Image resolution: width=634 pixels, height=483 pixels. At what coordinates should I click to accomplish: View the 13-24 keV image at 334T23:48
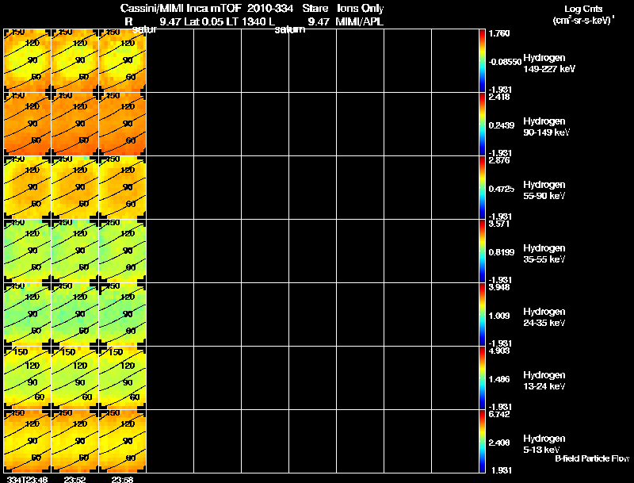28,378
